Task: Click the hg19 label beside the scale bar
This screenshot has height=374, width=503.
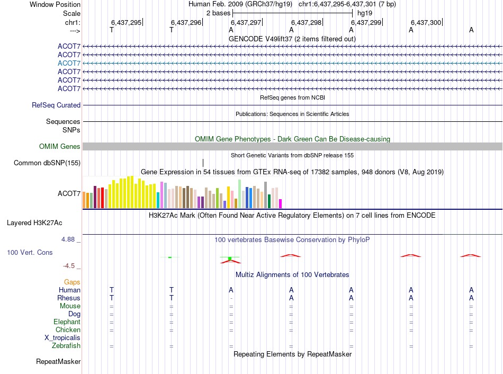Action: pos(365,13)
